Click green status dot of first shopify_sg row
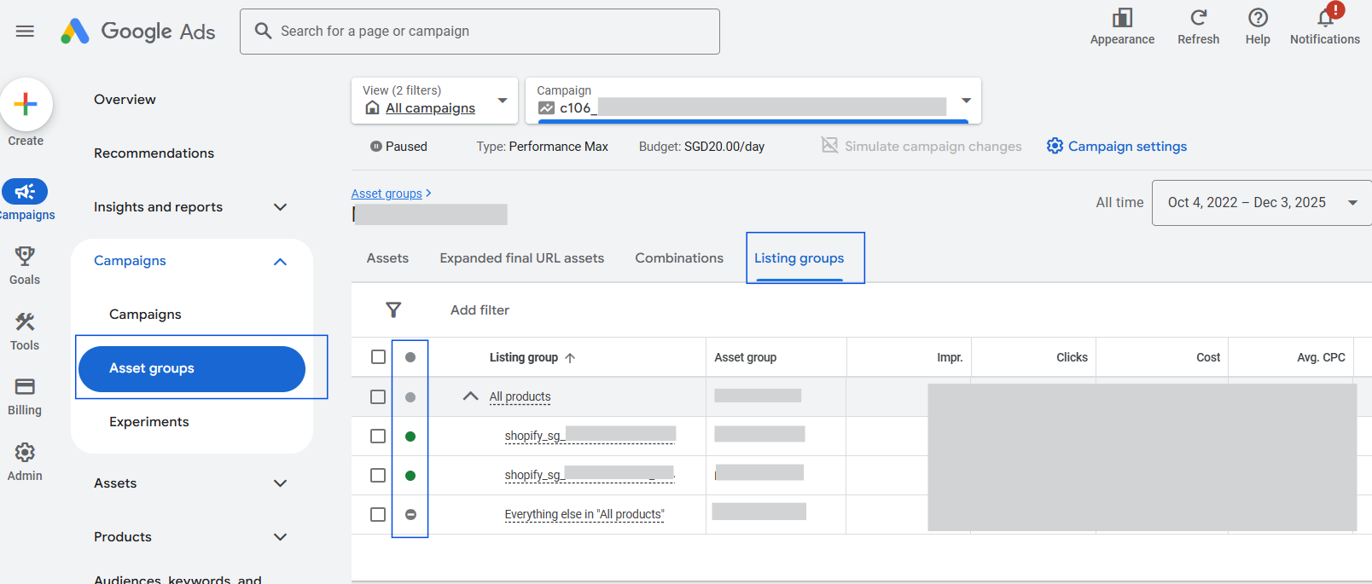The image size is (1372, 584). pos(410,437)
